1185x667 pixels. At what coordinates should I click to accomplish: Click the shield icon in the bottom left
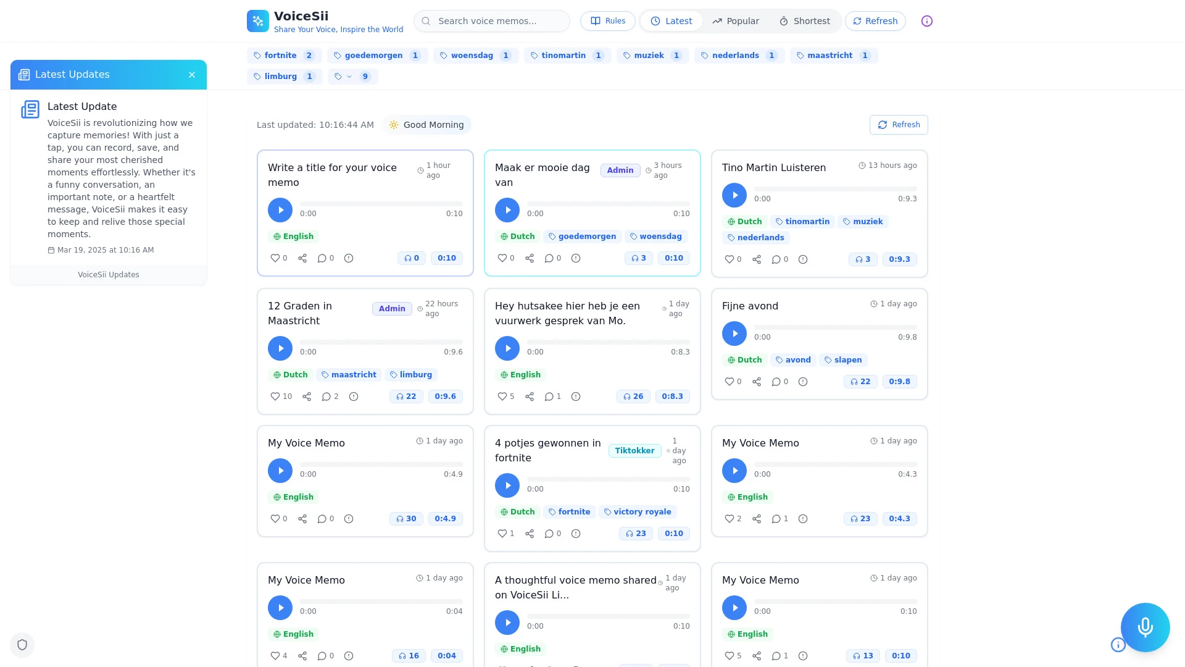tap(22, 644)
